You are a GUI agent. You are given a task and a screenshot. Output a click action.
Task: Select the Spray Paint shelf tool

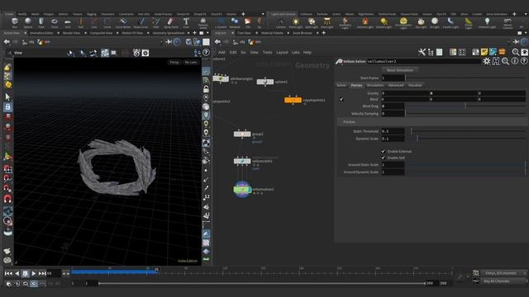[171, 23]
